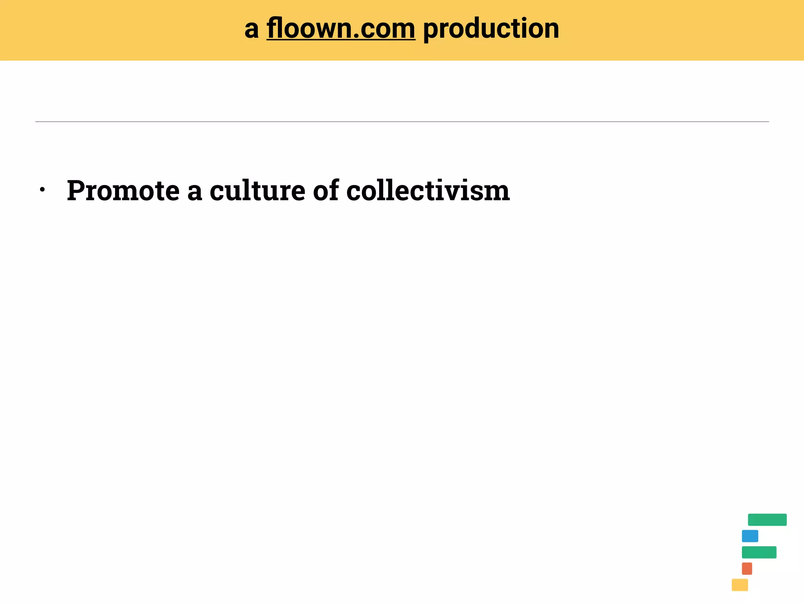The height and width of the screenshot is (603, 804).
Task: Click the word "production" in the header
Action: coord(491,29)
